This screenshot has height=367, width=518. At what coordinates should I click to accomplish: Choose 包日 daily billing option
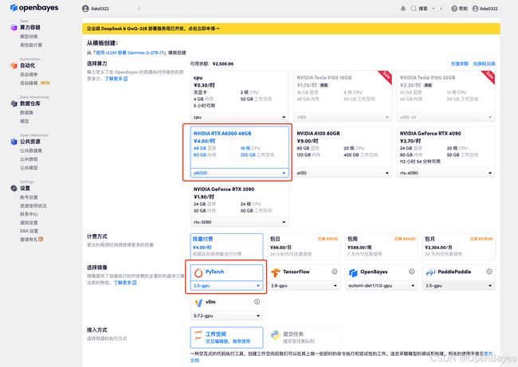click(x=304, y=246)
